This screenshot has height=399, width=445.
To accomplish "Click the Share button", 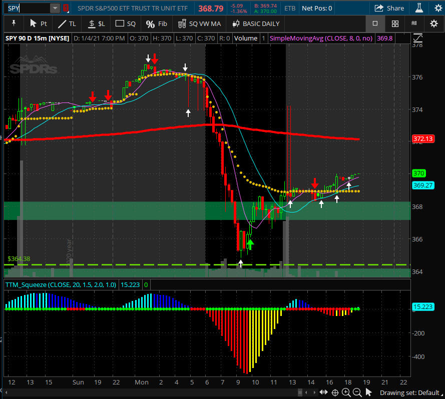I will coord(389,8).
